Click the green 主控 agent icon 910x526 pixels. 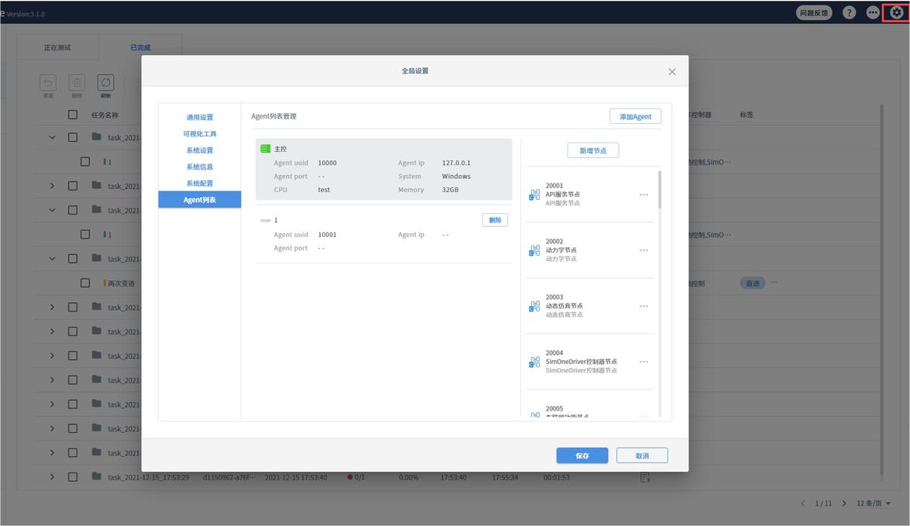pyautogui.click(x=265, y=149)
